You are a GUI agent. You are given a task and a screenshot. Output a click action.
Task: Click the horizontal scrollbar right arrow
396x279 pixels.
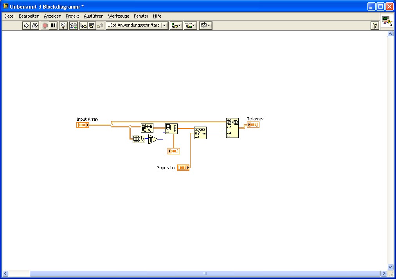(x=384, y=274)
